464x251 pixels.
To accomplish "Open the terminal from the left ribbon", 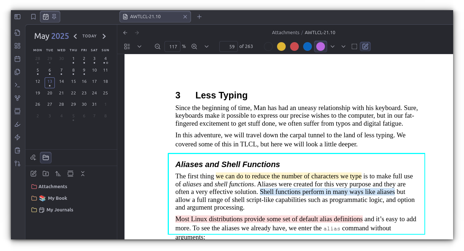I will 17,85.
